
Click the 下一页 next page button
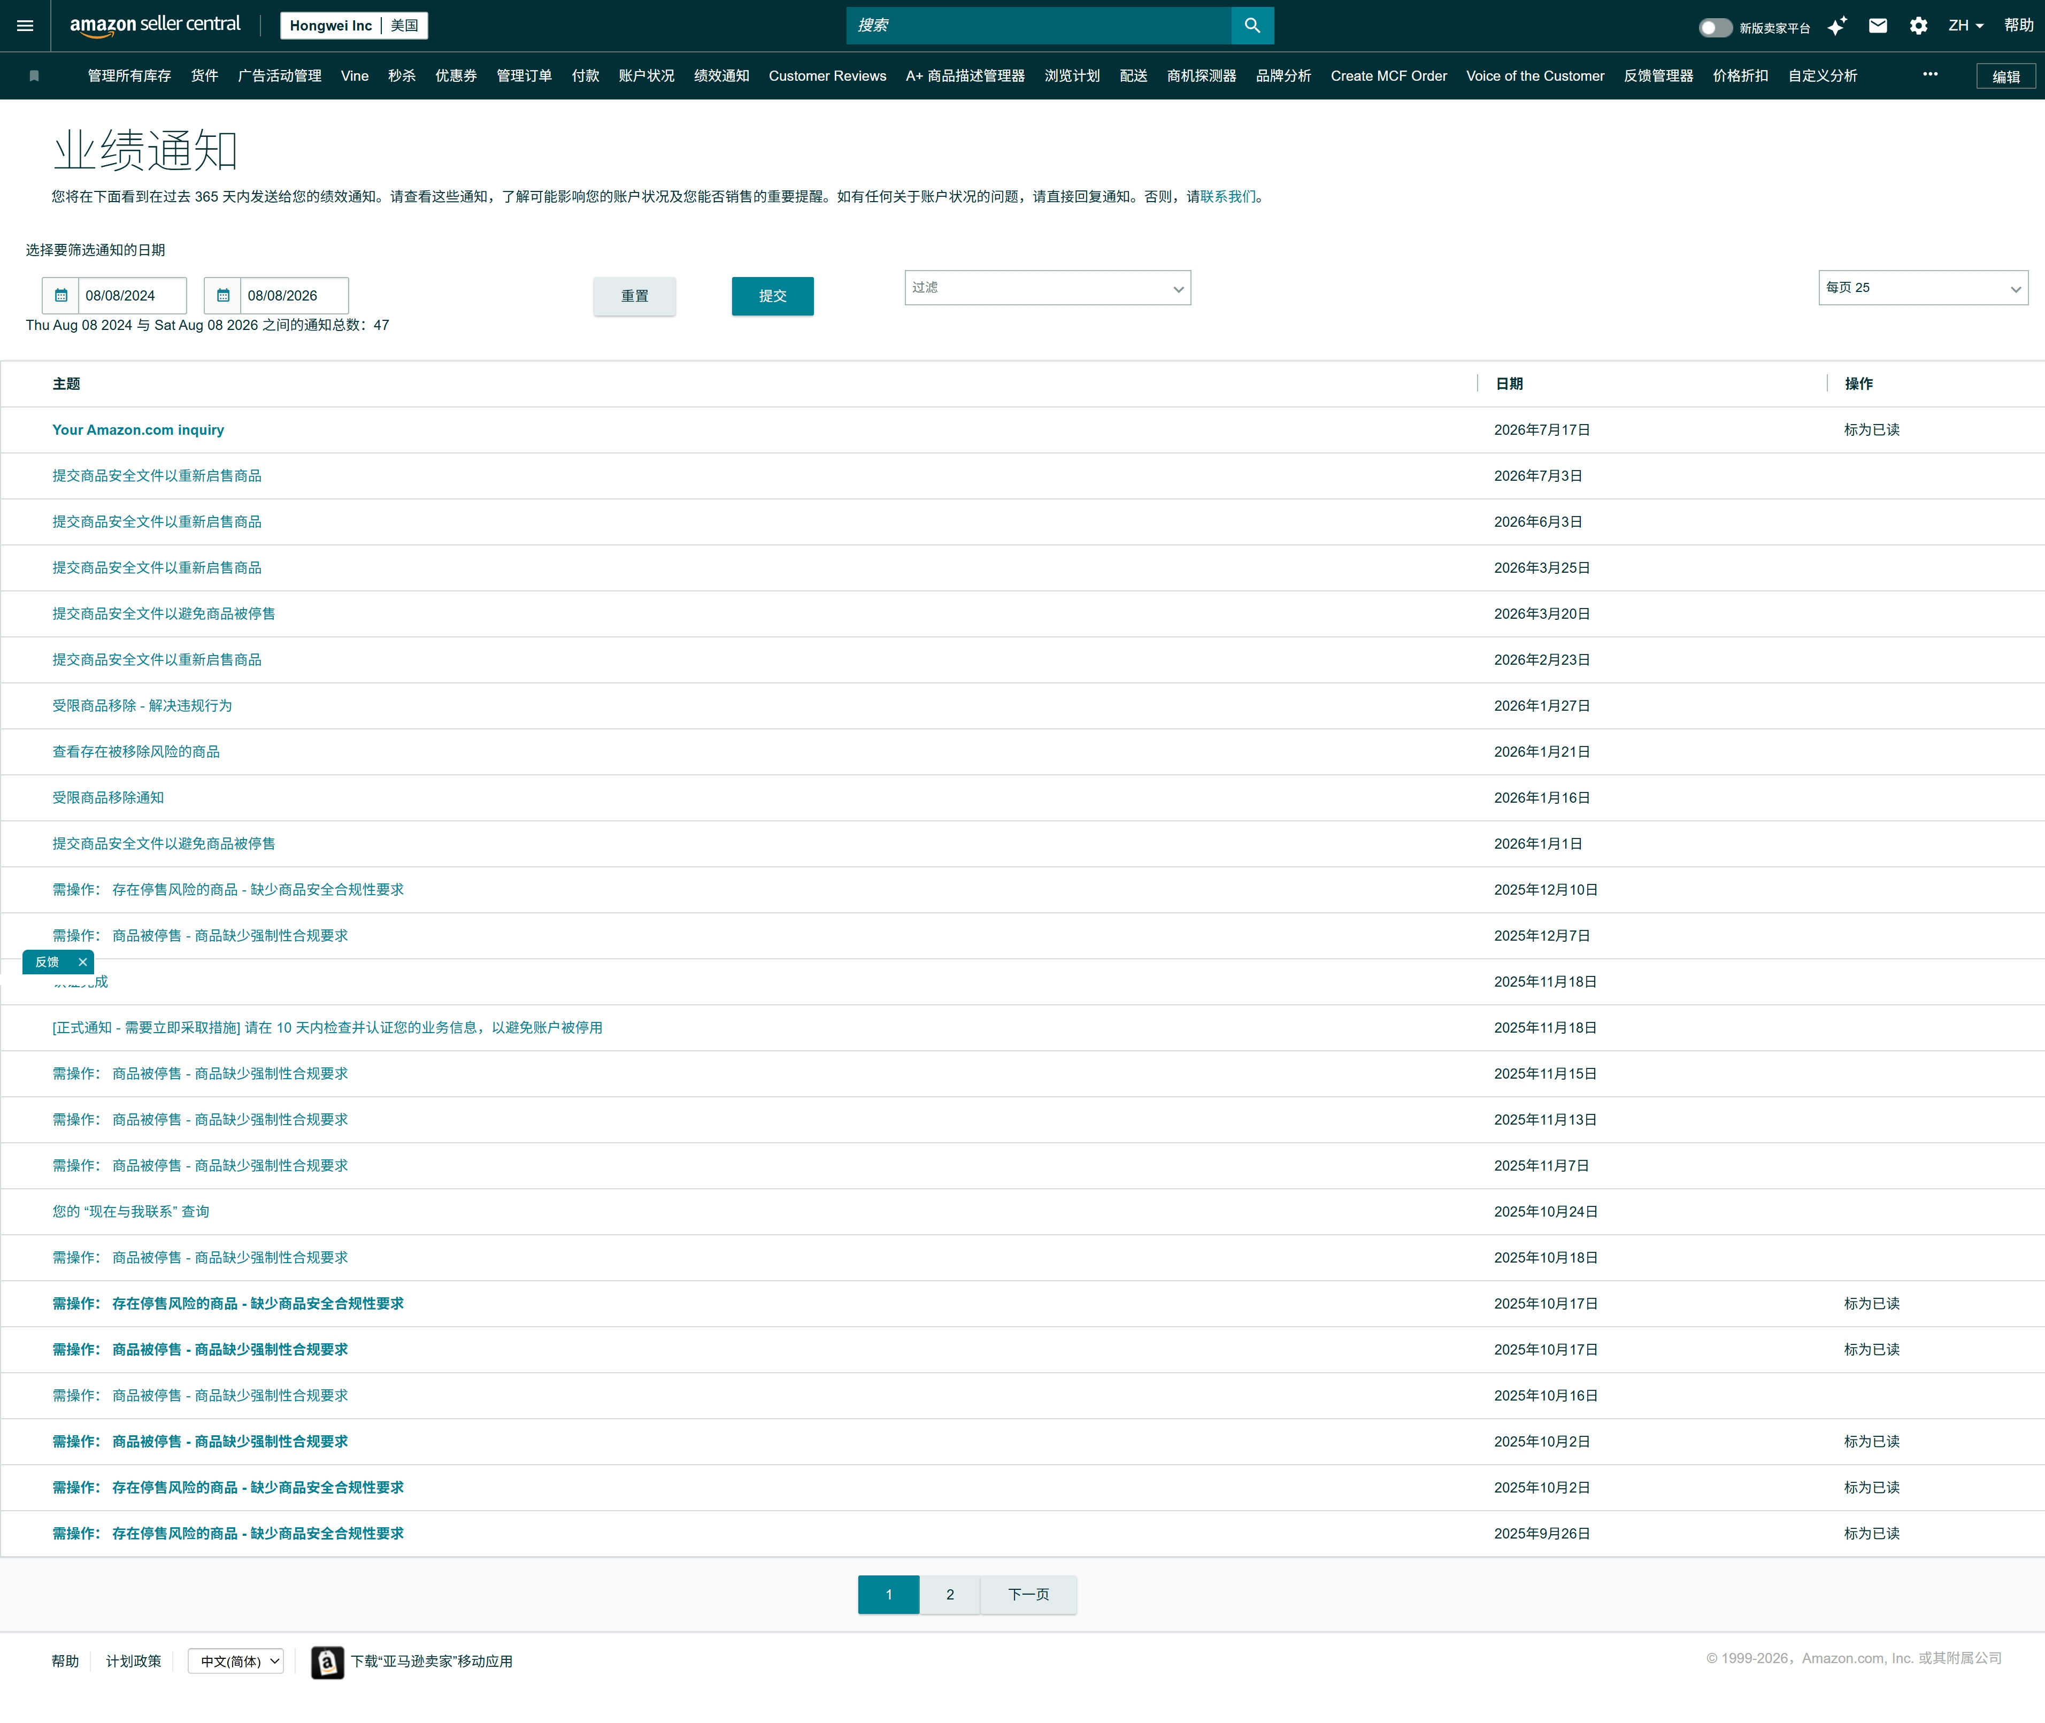(x=1028, y=1595)
